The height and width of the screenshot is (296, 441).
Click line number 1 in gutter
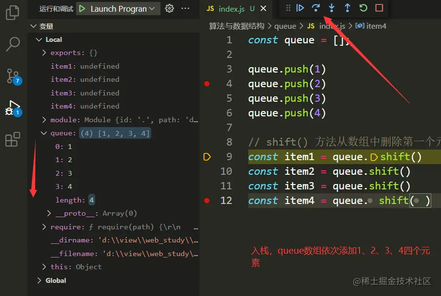tap(229, 40)
